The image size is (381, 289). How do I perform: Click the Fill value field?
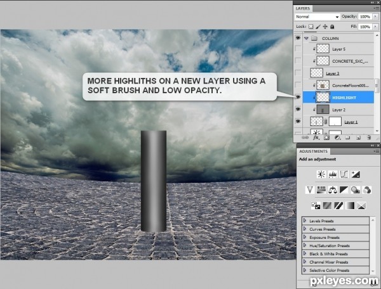365,27
